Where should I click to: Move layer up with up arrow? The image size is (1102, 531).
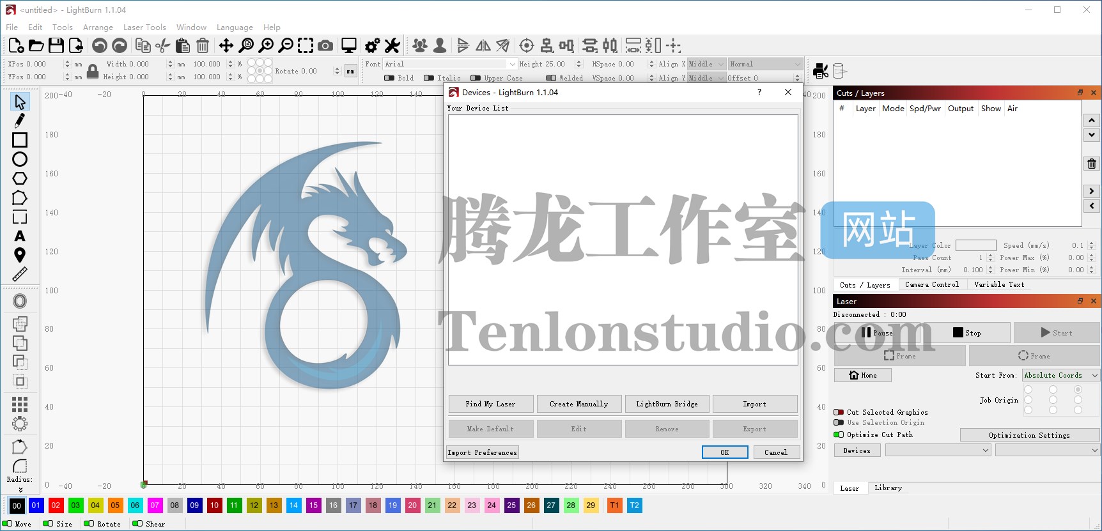pyautogui.click(x=1092, y=120)
